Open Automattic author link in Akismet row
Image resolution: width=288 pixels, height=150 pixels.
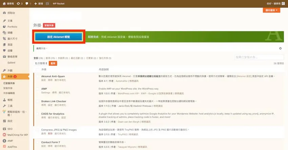121,81
